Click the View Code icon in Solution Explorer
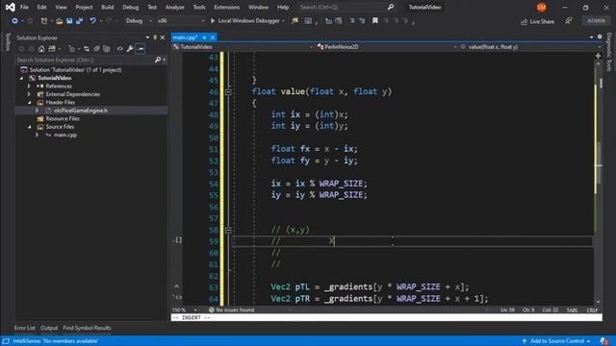Screen dimensions: 616x346 (119, 49)
